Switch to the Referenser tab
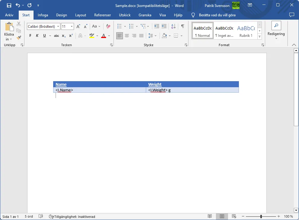Screen dimensions: 299x220 tap(102, 15)
